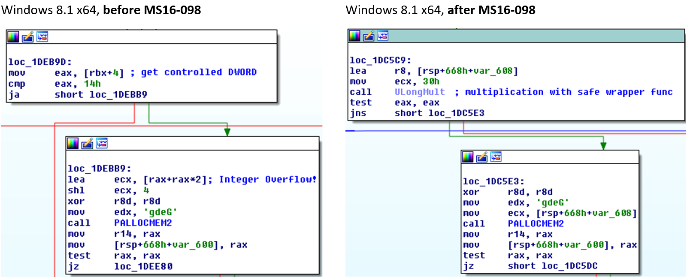Click the node color icon in the loc_1DC5C9 block
This screenshot has height=277, width=687.
point(354,36)
